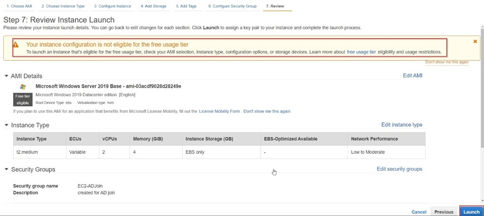Go to the Add Tags step

tap(186, 6)
